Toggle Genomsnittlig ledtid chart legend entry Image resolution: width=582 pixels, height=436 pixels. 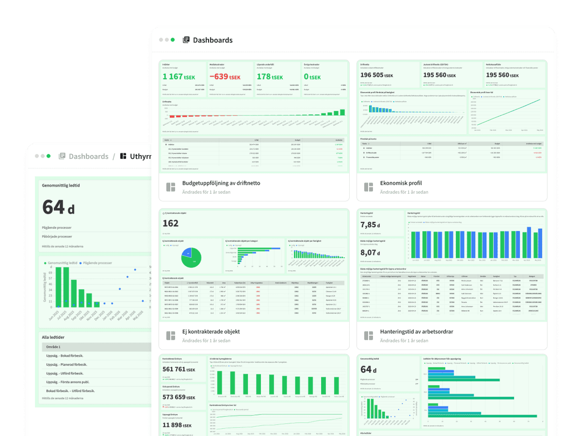(x=60, y=263)
